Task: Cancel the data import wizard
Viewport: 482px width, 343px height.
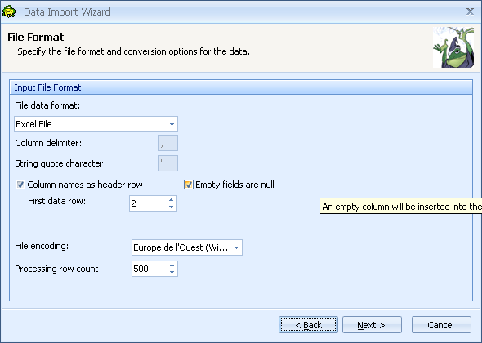Action: [x=441, y=324]
